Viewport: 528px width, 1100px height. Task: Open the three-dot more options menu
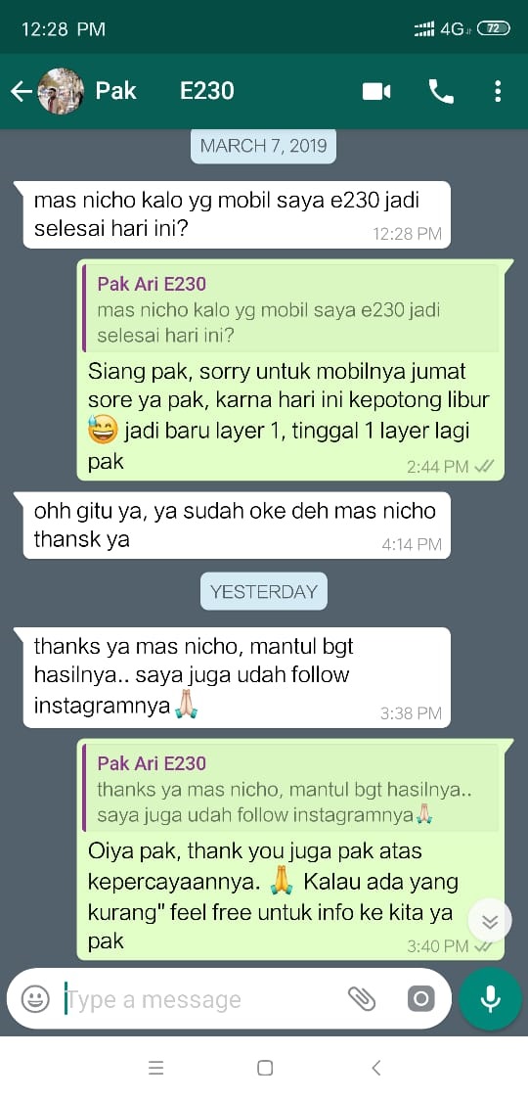[x=498, y=91]
